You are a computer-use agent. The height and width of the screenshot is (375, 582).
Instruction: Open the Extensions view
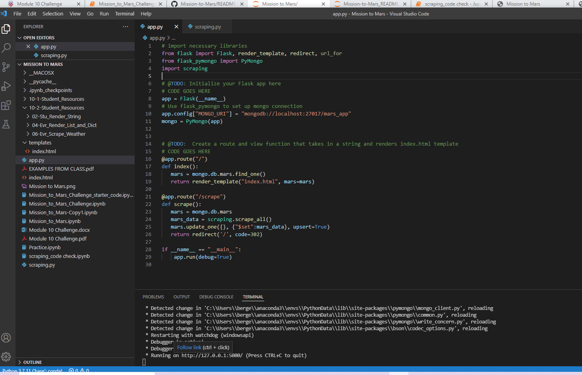[6, 105]
